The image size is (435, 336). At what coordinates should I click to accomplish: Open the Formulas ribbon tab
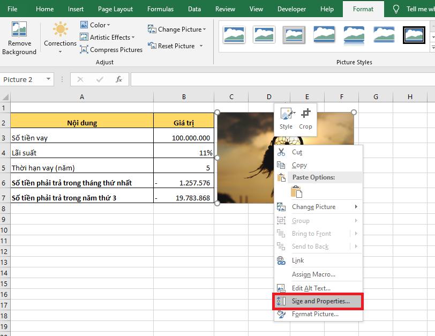160,9
